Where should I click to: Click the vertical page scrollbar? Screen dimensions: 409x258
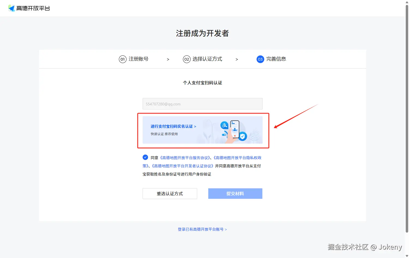[407, 119]
